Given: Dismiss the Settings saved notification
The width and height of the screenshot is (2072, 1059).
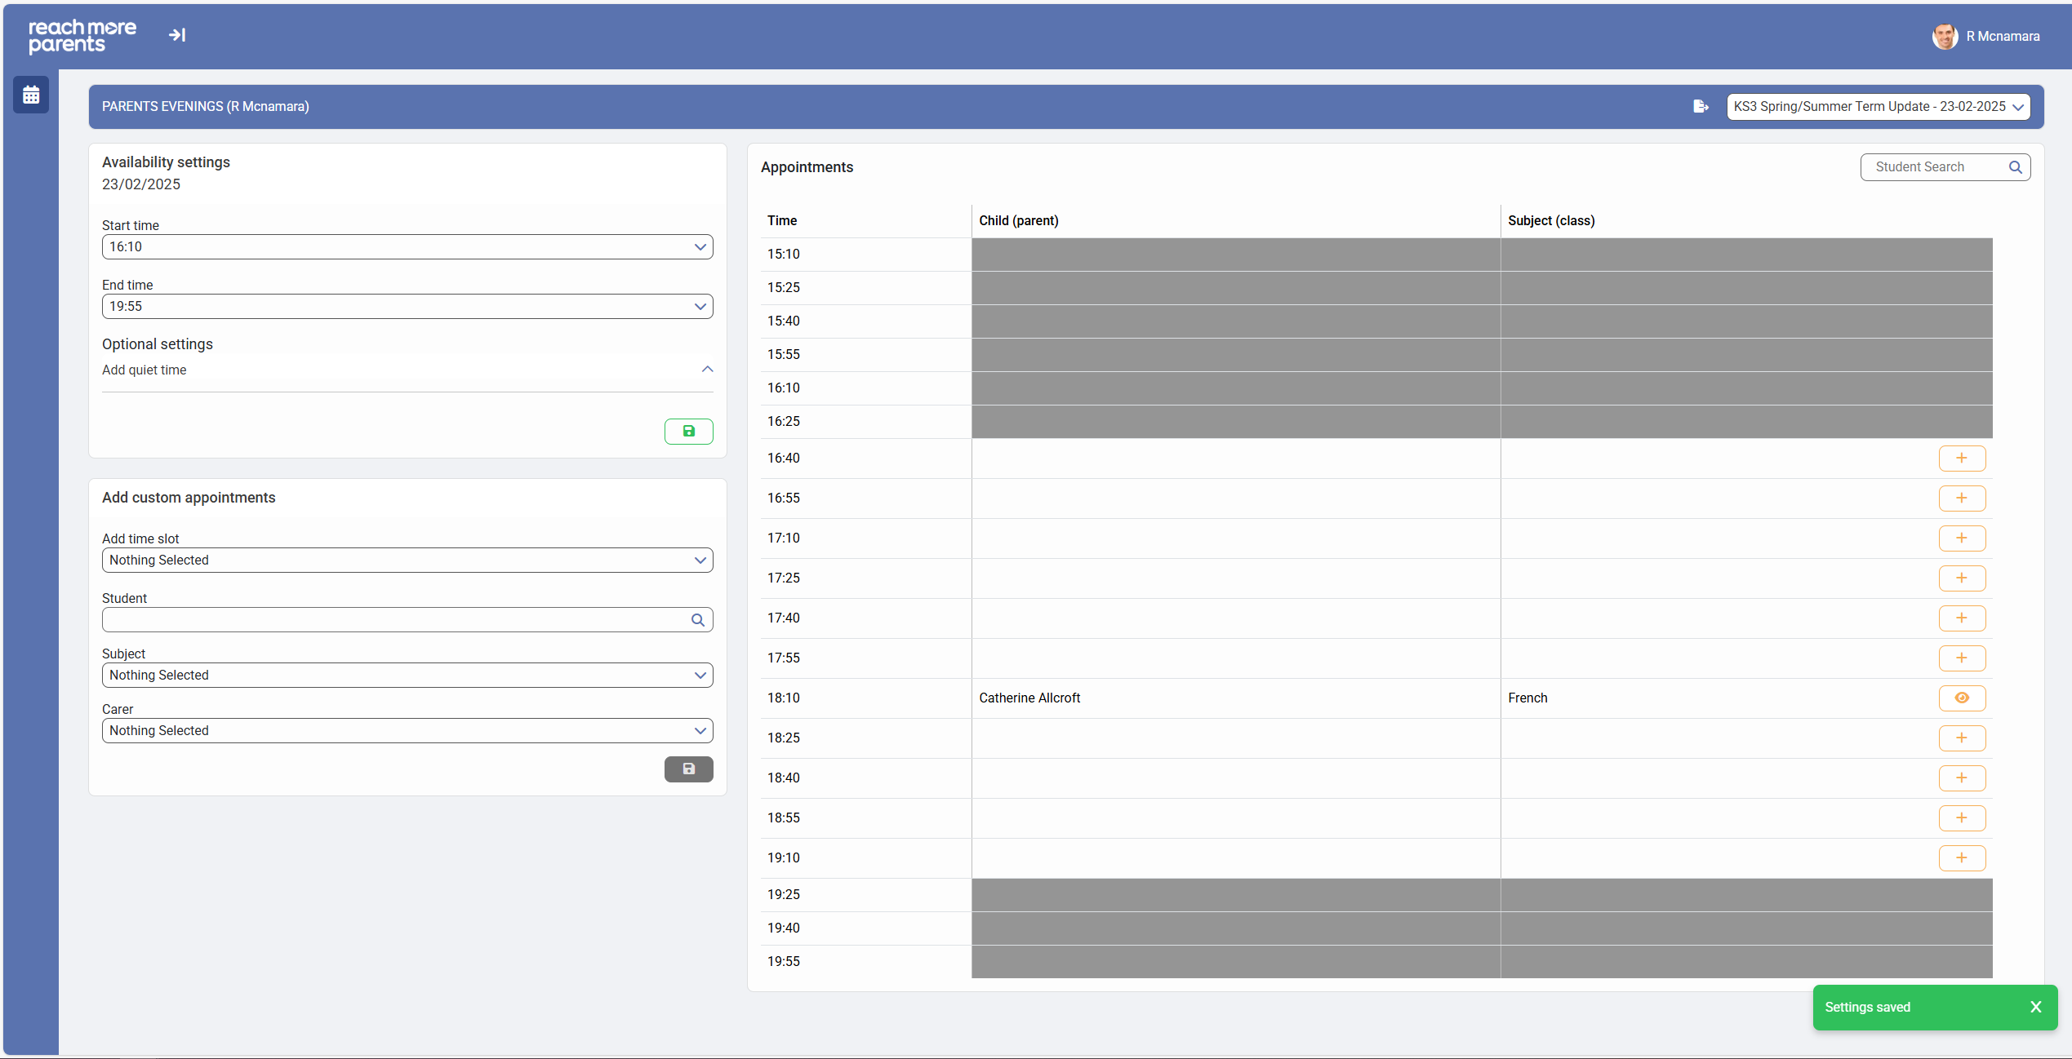Looking at the screenshot, I should coord(2035,1008).
